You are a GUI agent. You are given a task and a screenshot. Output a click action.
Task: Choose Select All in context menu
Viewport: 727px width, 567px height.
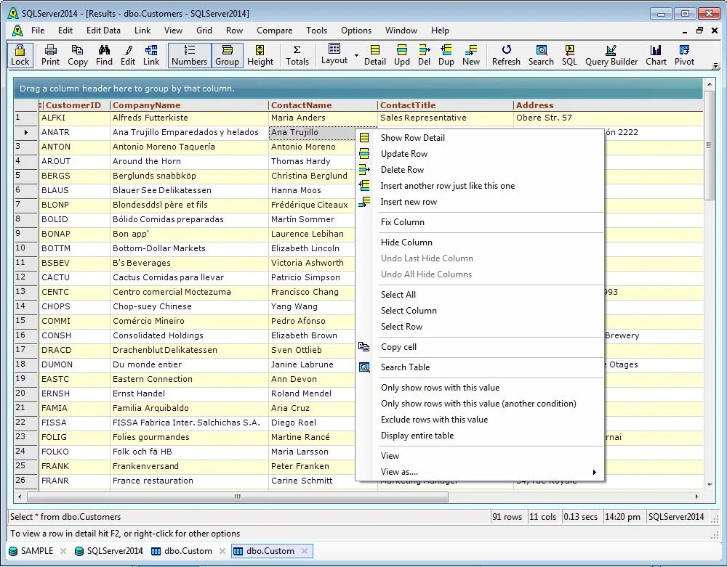point(480,295)
